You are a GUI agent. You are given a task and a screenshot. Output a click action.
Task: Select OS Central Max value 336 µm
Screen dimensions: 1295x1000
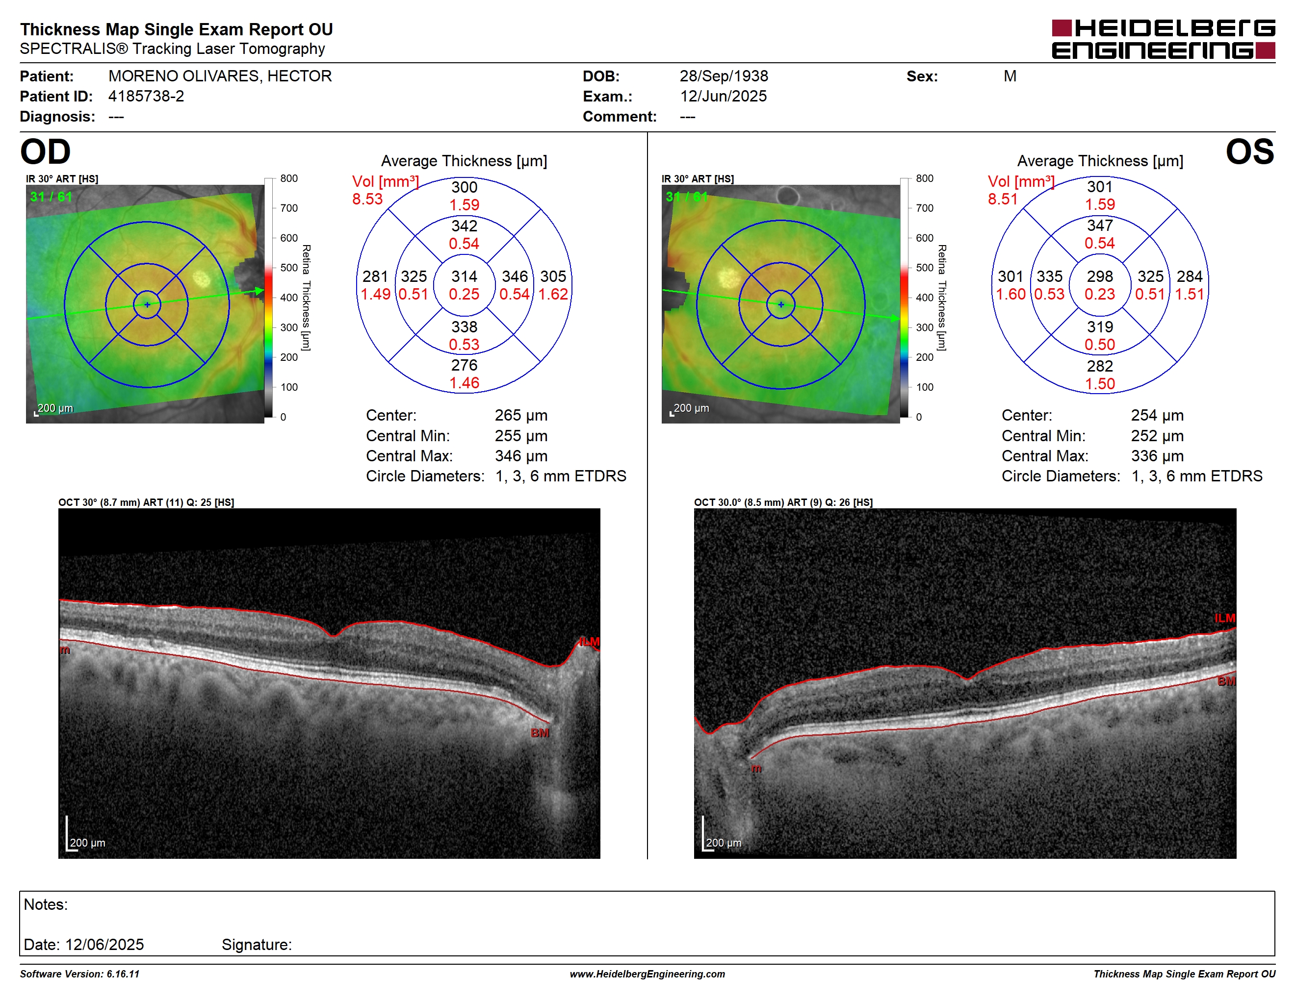(1157, 456)
